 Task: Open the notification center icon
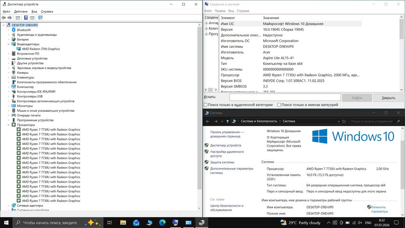click(396, 223)
